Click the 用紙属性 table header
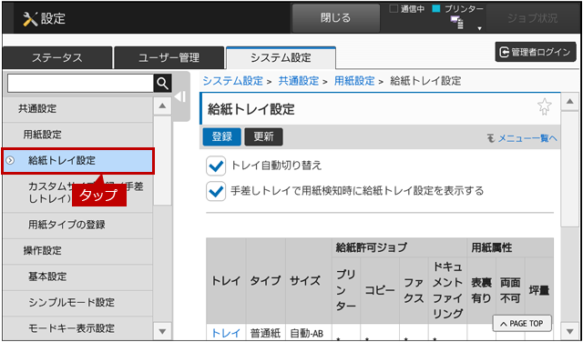This screenshot has width=583, height=342. click(x=510, y=247)
